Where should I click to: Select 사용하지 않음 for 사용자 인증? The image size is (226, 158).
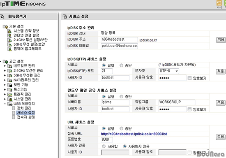(x=125, y=146)
